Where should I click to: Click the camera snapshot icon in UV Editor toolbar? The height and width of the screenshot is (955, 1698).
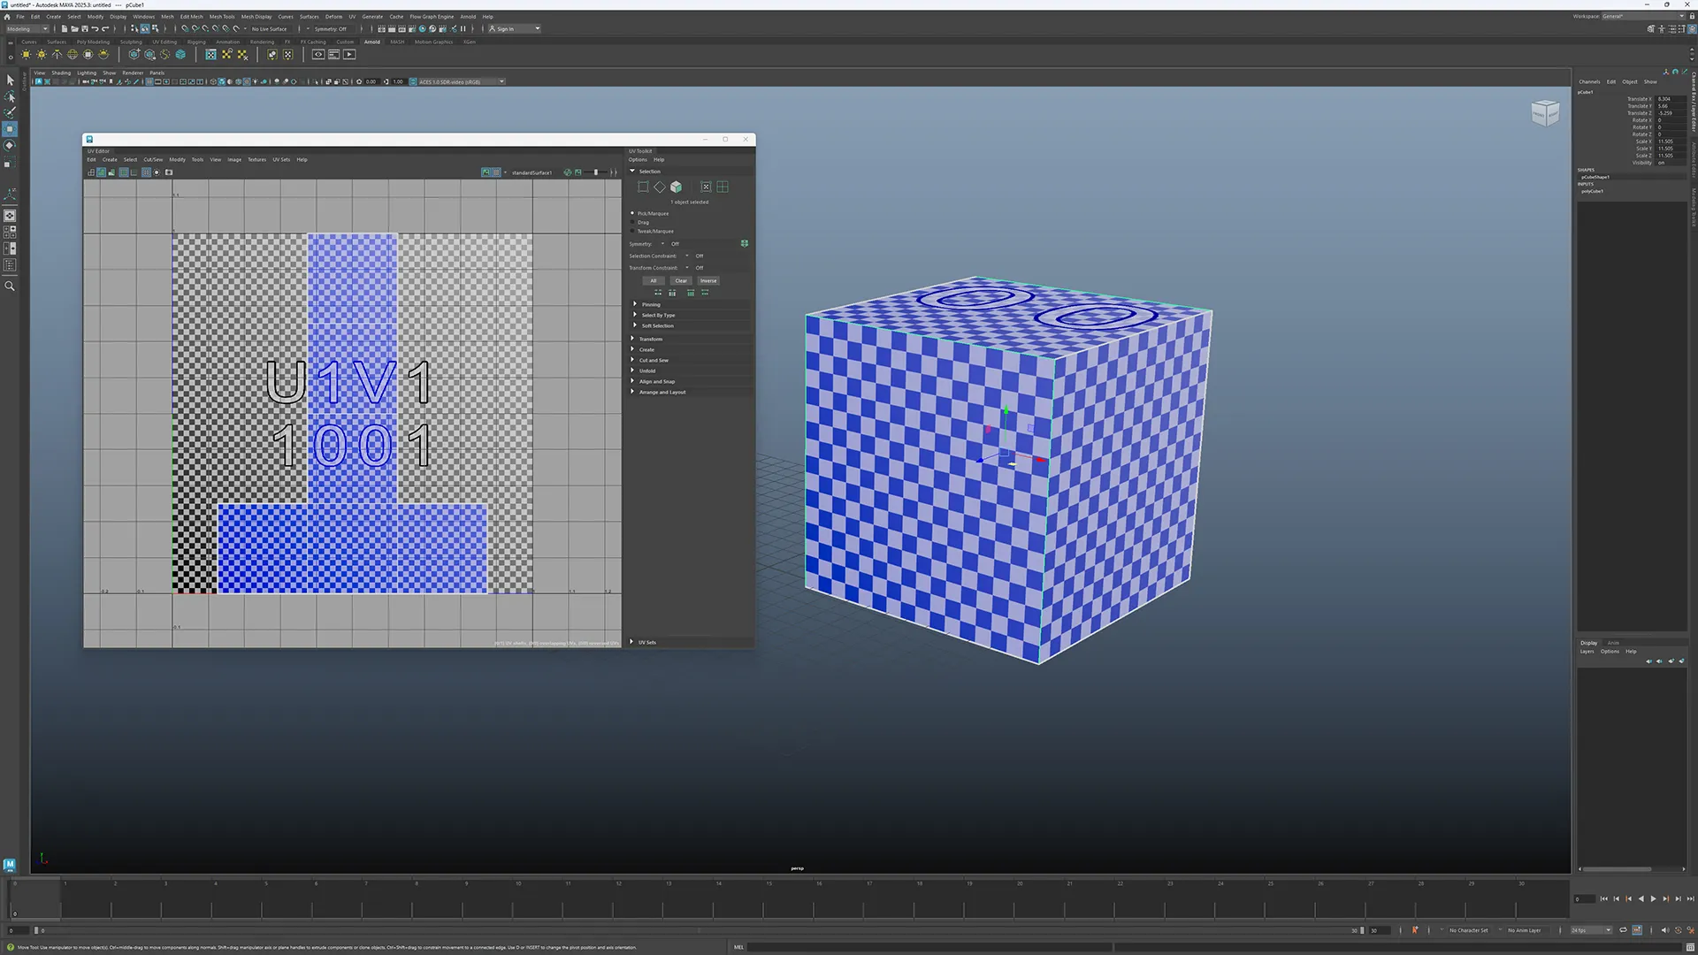[169, 172]
